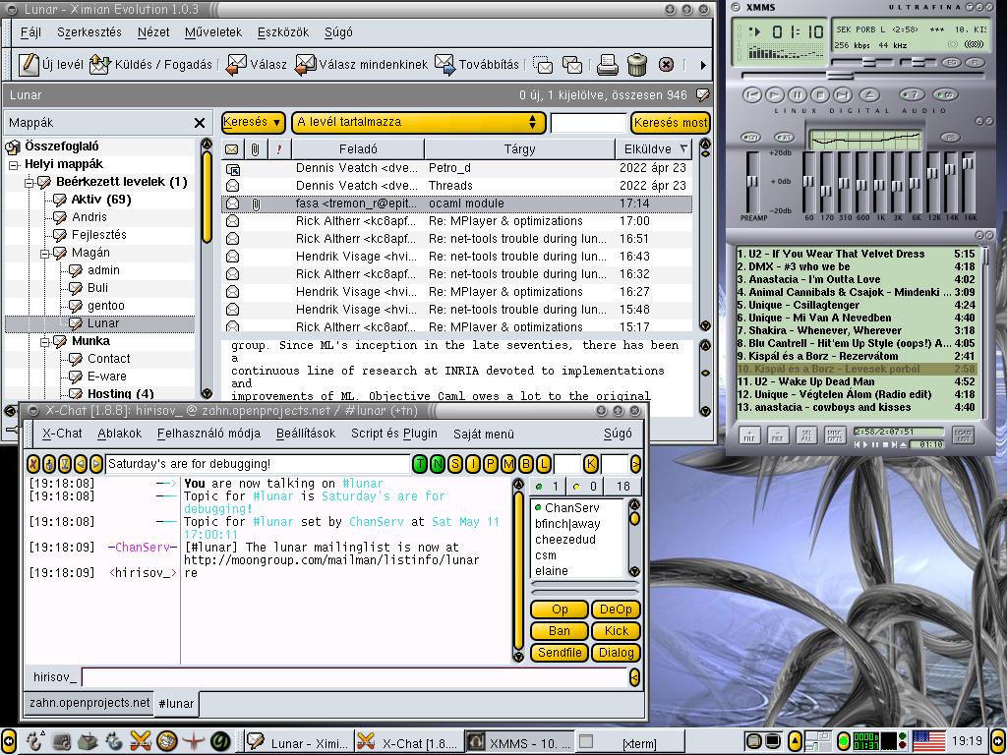The image size is (1007, 755).
Task: Switch to the zahn.openprojects.net tab
Action: (89, 703)
